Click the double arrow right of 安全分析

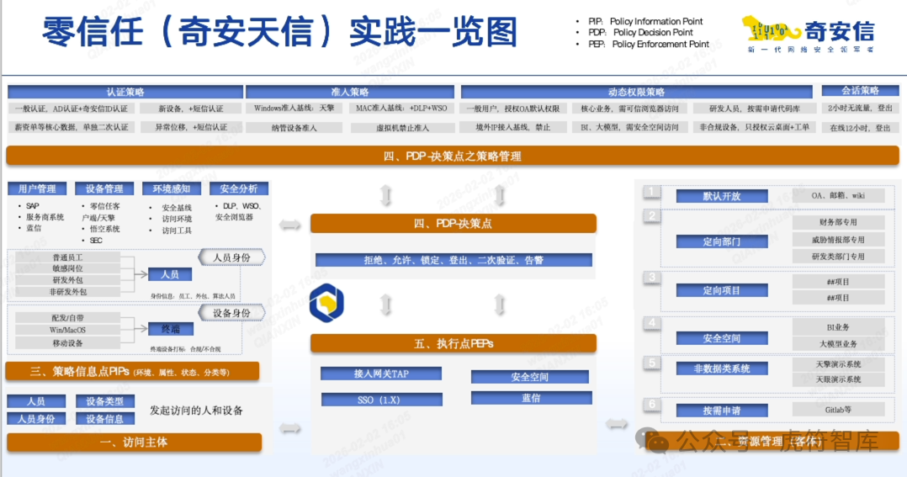(x=290, y=224)
